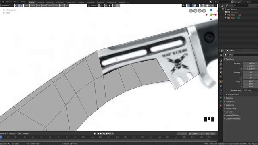Viewport: 258px width, 145px height.
Task: Open the Render properties tab
Action: tap(221, 60)
